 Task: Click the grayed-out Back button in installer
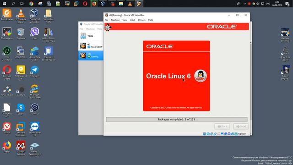222,126
